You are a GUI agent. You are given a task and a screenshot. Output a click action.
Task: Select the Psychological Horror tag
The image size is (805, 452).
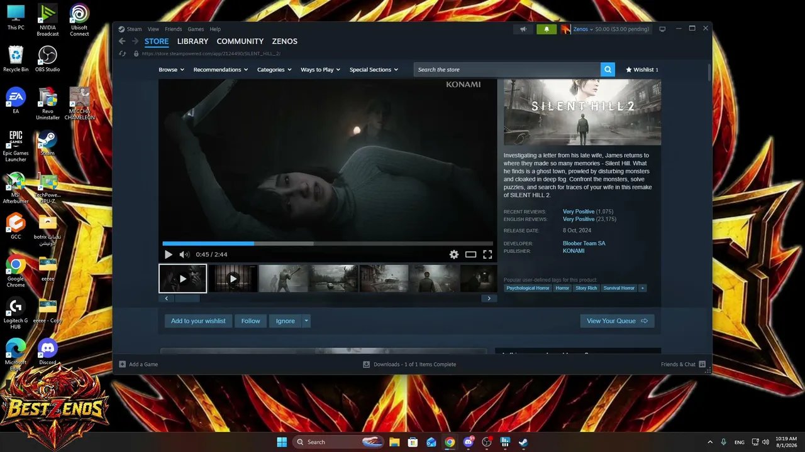[x=528, y=288]
